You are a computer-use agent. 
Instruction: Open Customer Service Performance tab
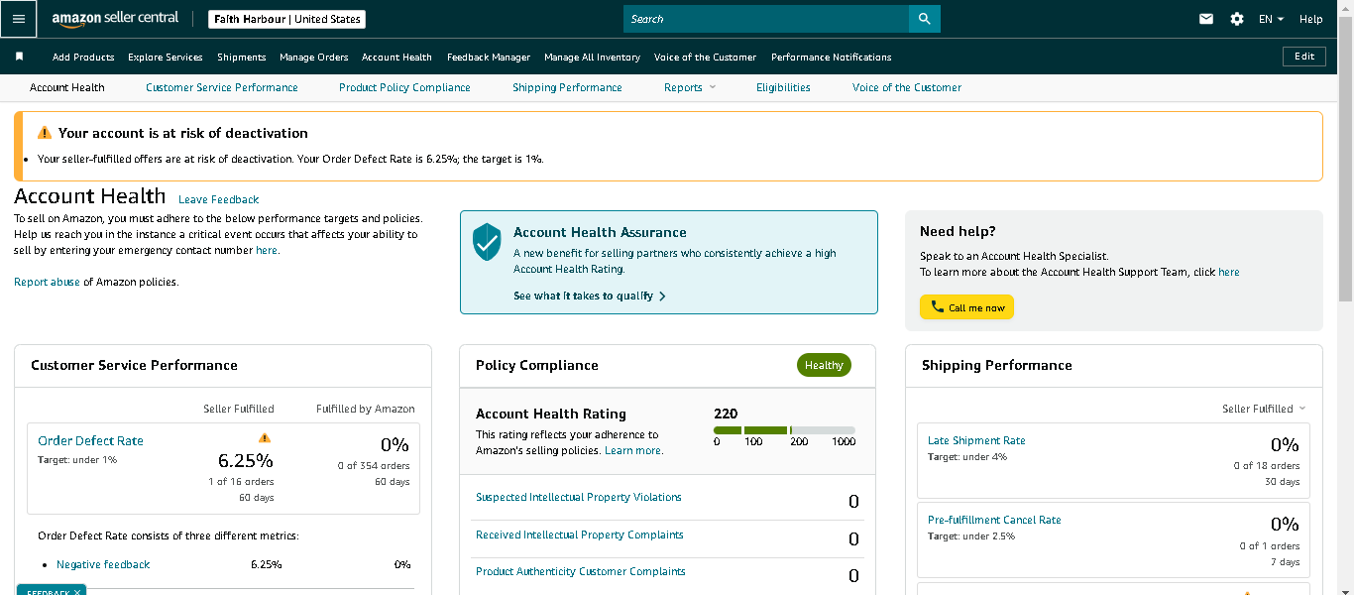tap(222, 87)
